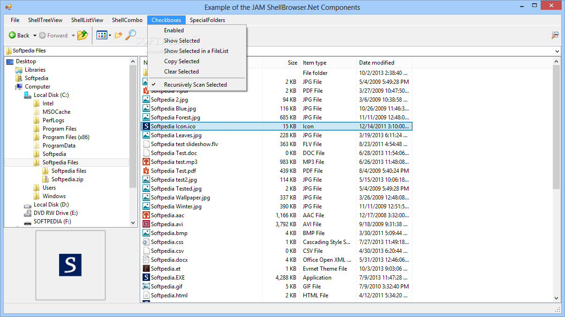Create a new folder using toolbar icon

point(118,35)
